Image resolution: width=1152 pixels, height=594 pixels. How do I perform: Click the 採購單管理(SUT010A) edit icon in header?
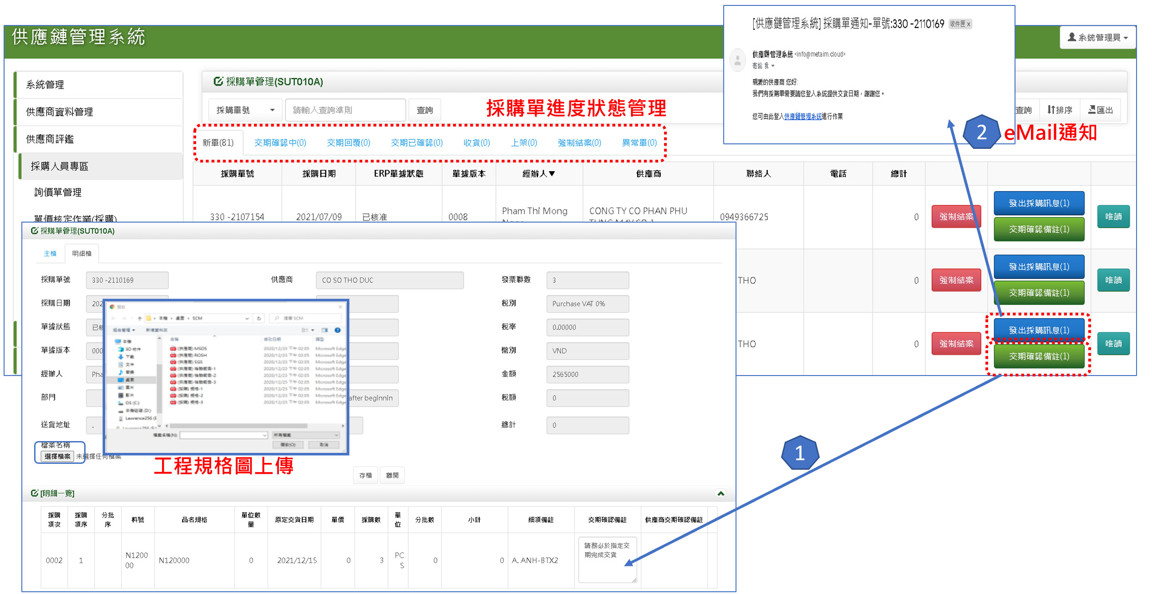pyautogui.click(x=218, y=81)
